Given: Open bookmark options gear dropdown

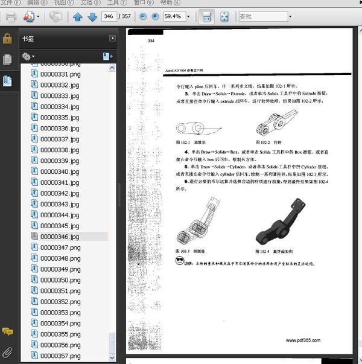Looking at the screenshot, I should [28, 56].
